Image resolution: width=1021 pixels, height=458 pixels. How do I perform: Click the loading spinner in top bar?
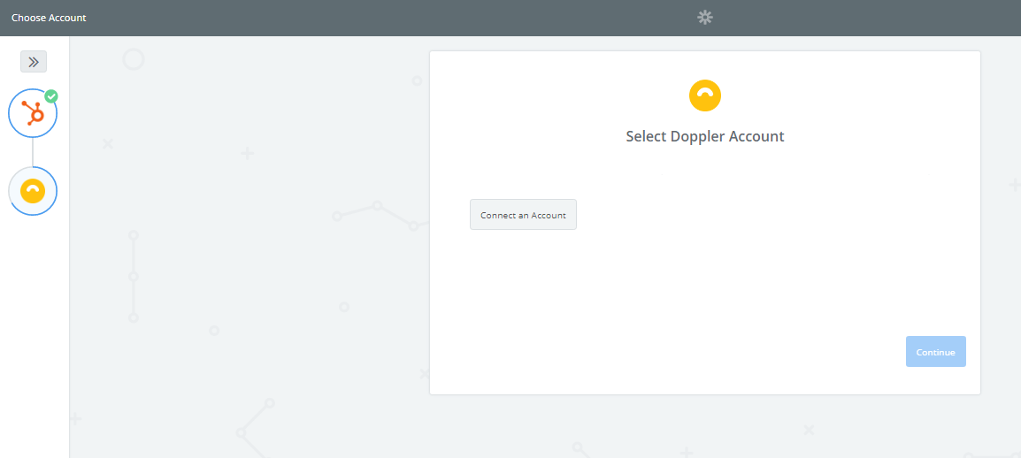(704, 18)
